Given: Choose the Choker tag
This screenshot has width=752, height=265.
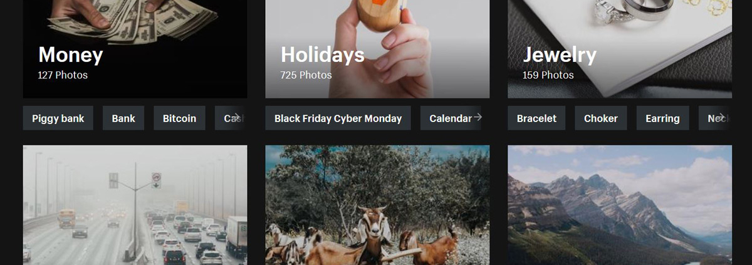Looking at the screenshot, I should (601, 118).
